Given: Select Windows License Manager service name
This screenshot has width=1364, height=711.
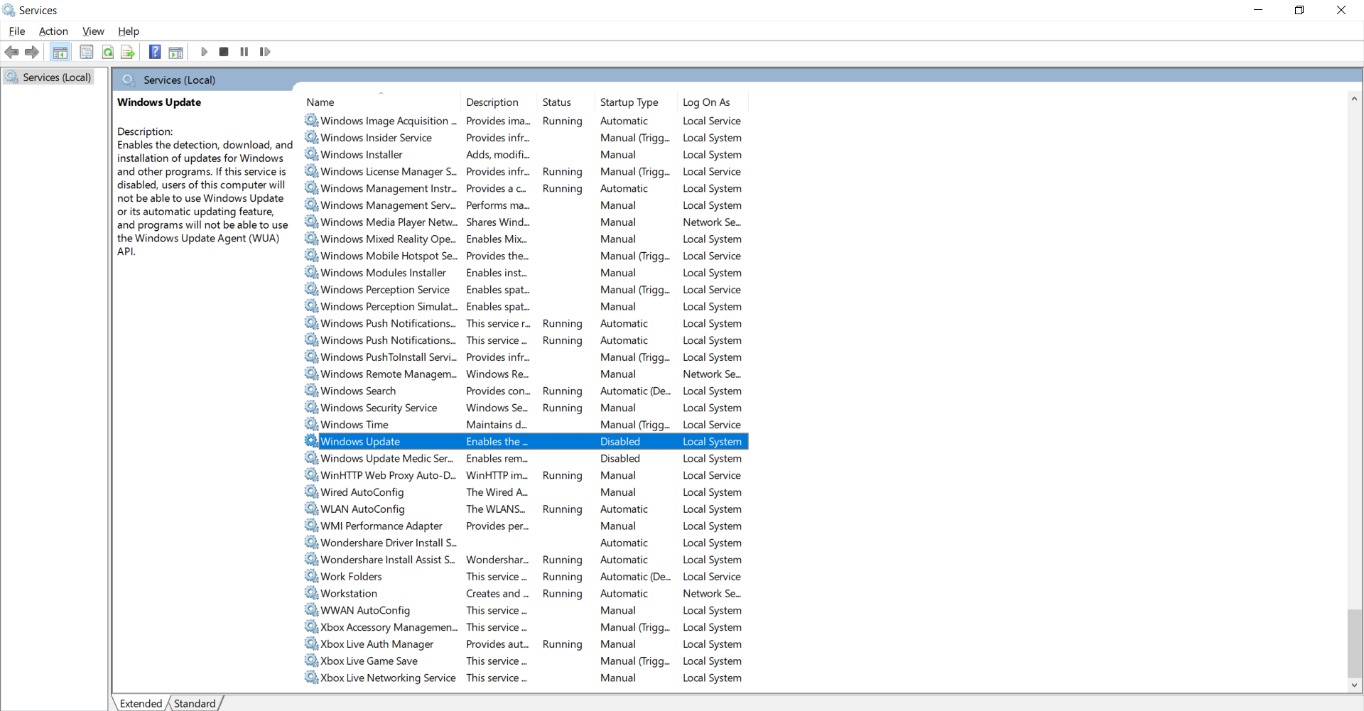Looking at the screenshot, I should [x=389, y=171].
